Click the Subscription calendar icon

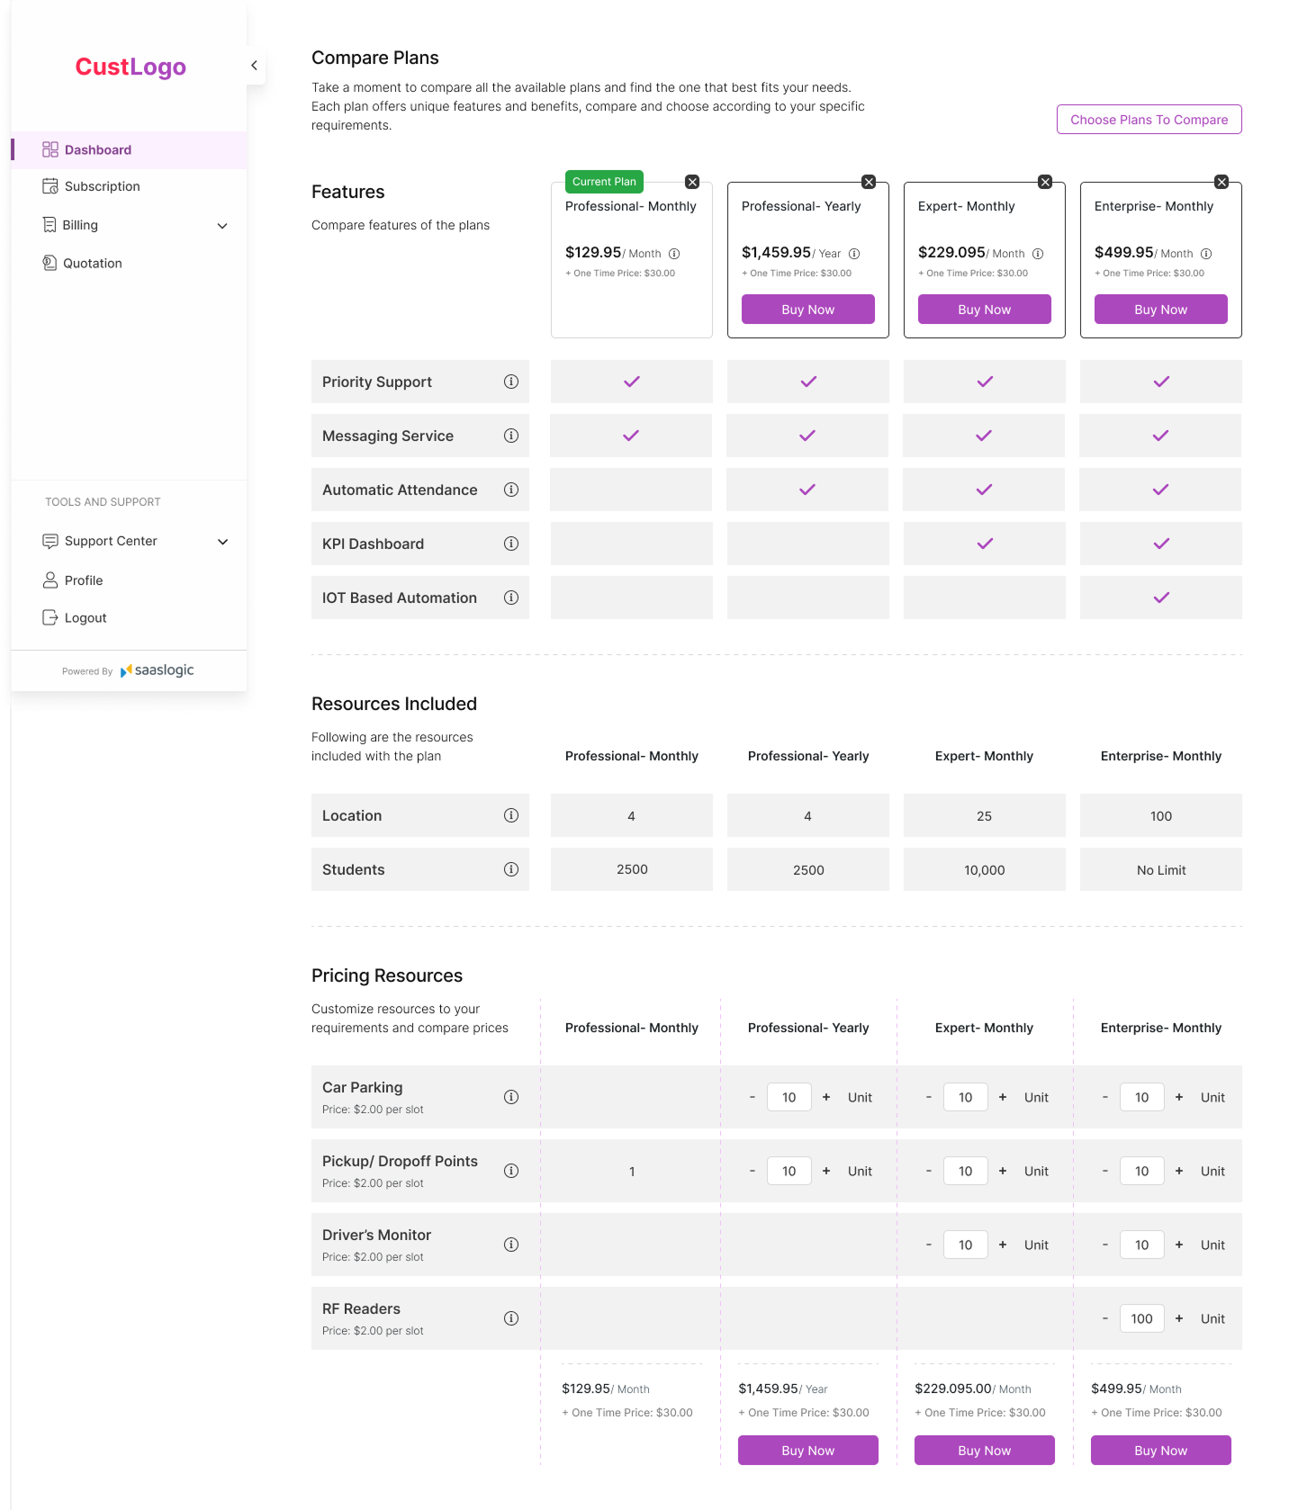50,186
